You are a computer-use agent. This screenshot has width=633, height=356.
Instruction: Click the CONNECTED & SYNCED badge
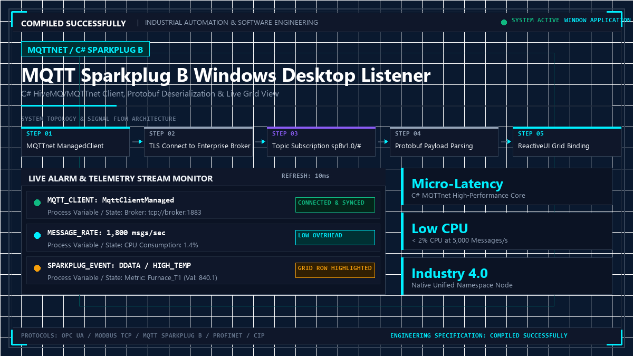click(x=335, y=205)
